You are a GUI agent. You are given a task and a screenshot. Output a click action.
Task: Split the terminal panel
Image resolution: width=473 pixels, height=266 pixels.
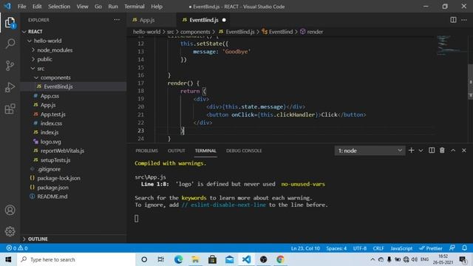point(432,150)
